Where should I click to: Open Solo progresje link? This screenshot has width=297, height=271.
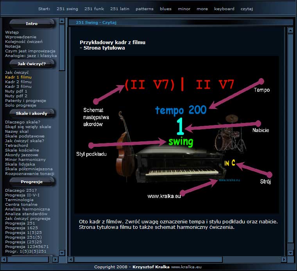click(x=21, y=105)
